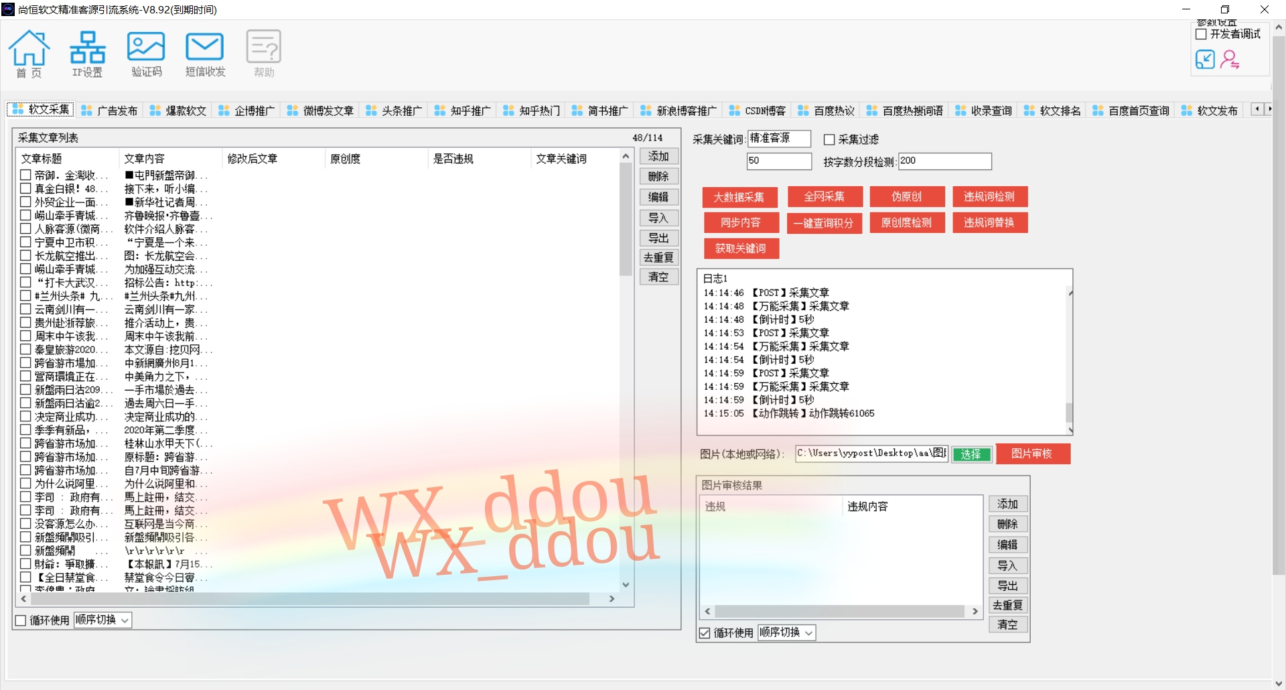Select log entry 【动作跳转】动作跳转61065
The image size is (1286, 690).
[x=789, y=413]
